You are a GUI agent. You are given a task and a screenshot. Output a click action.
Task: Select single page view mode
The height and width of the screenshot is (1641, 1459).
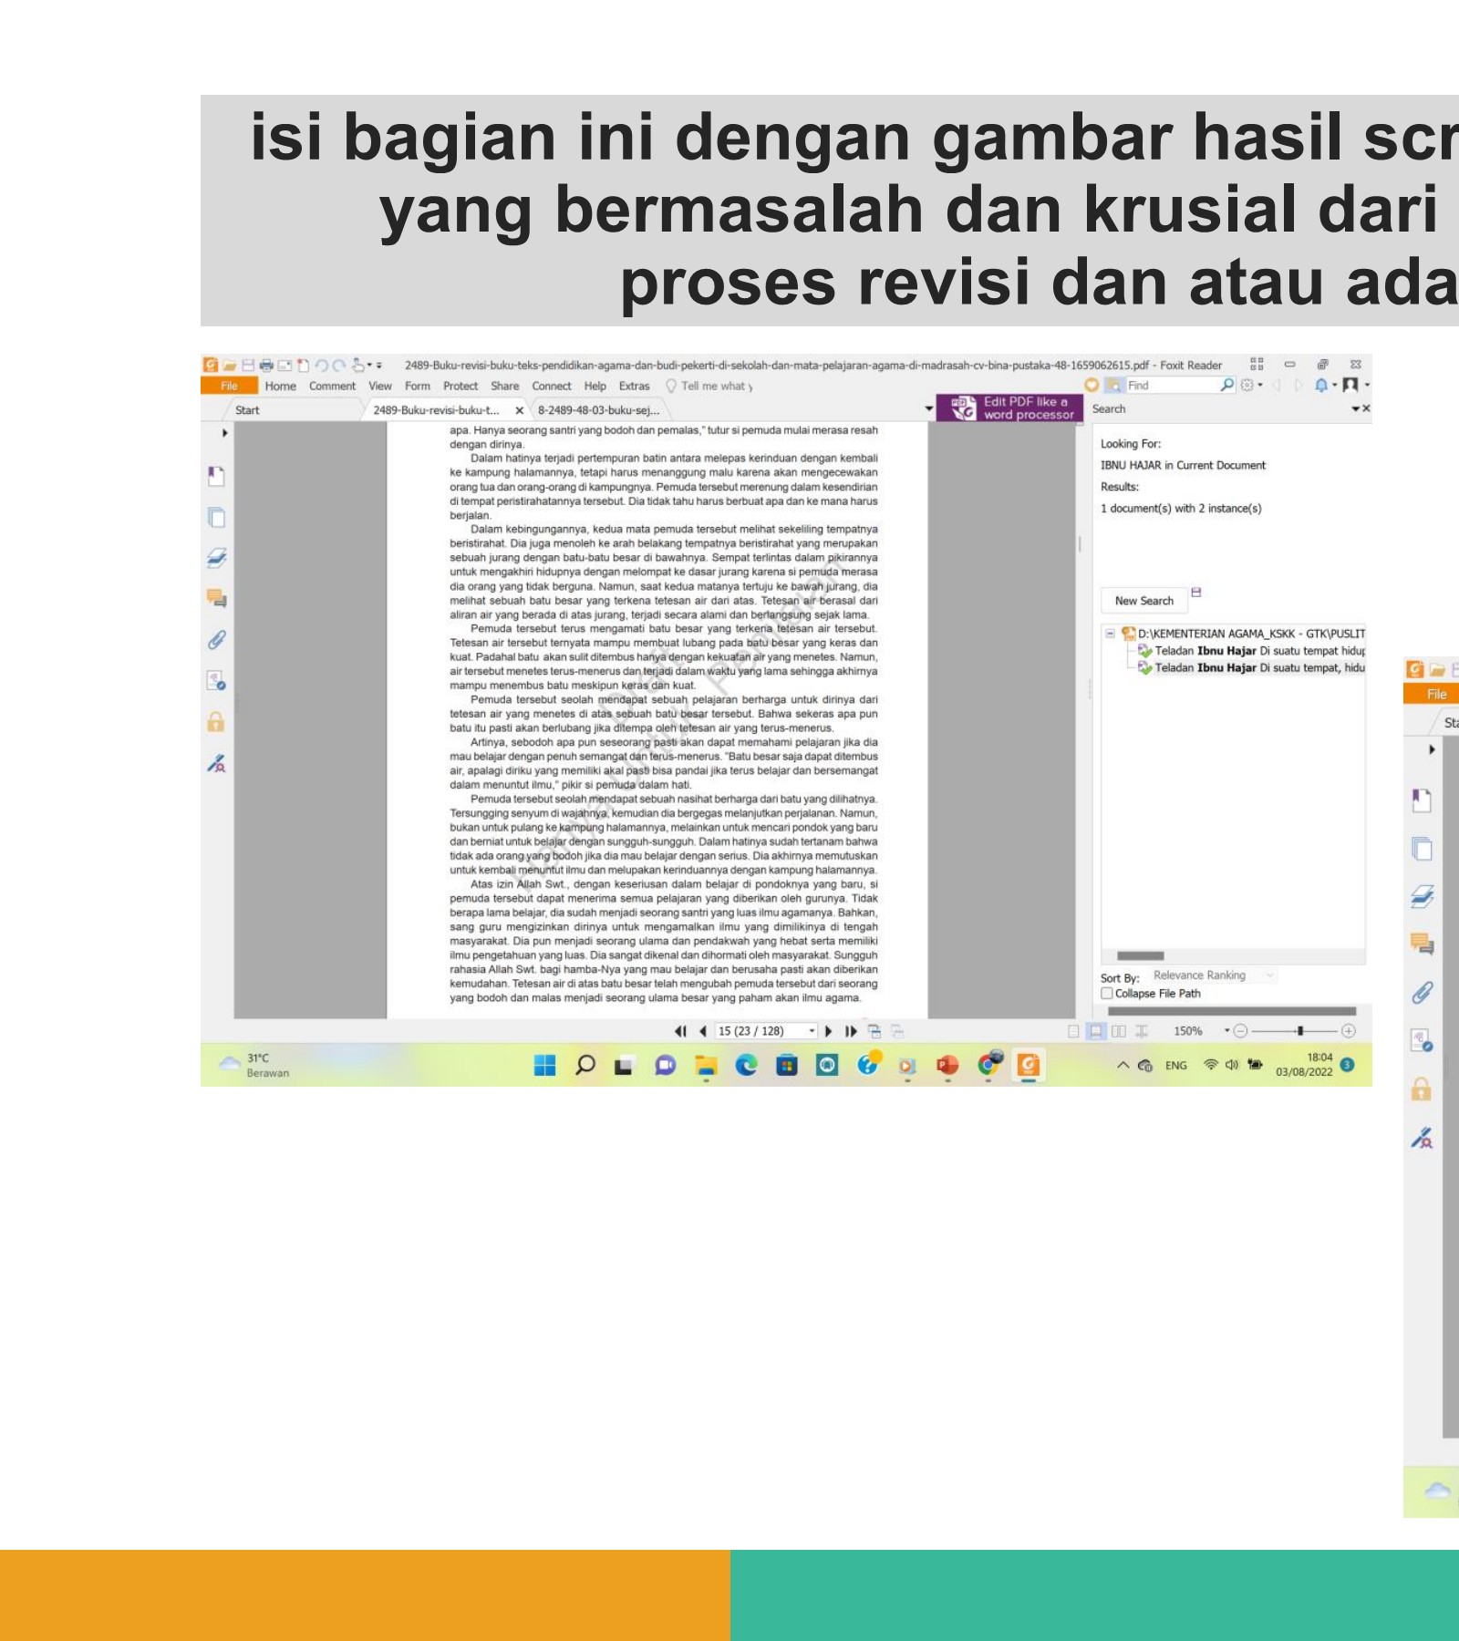click(1073, 1032)
